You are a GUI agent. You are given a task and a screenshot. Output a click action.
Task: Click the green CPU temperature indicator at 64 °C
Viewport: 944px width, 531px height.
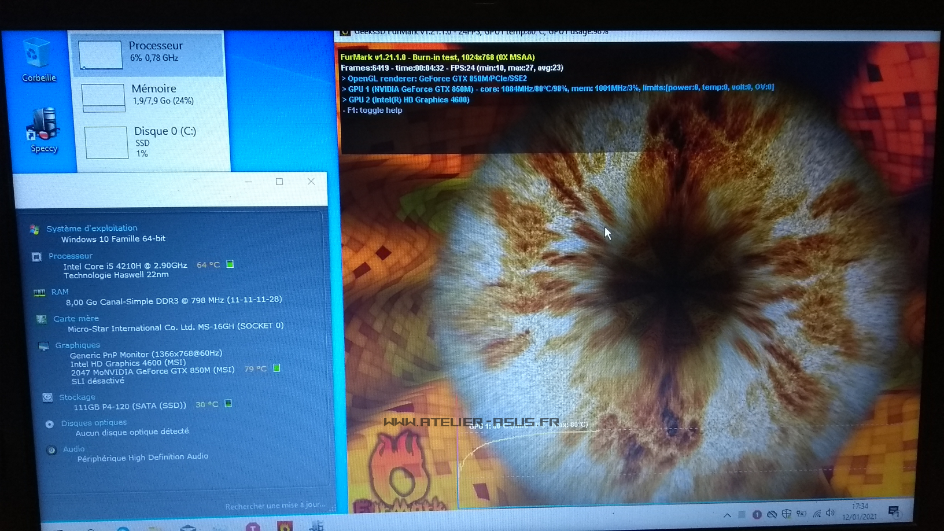point(230,264)
